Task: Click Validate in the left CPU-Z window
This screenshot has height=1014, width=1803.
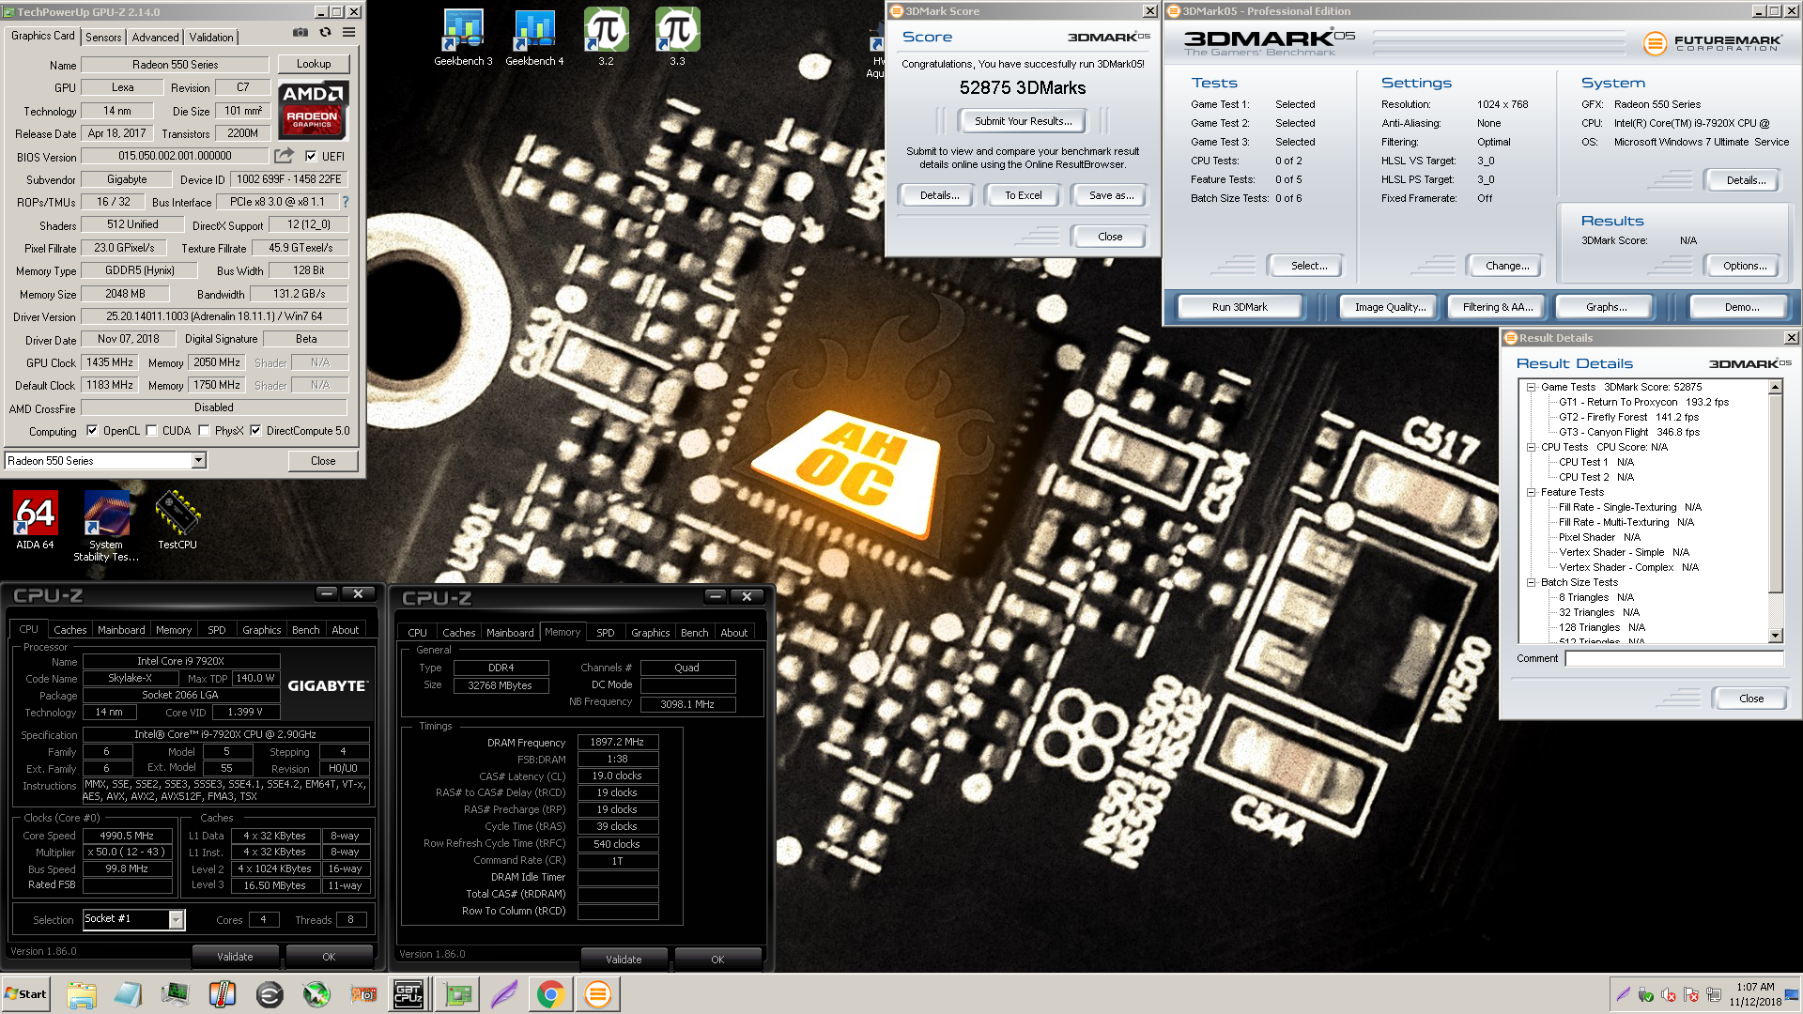Action: tap(235, 957)
